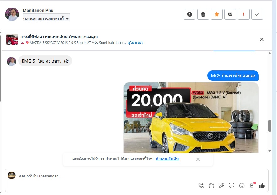Mark conversation as spam
Image resolution: width=277 pixels, height=195 pixels.
[x=189, y=14]
